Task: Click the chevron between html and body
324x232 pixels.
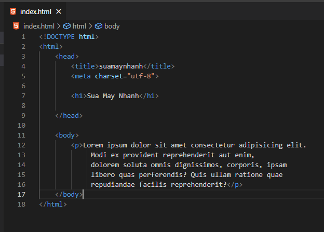Action: click(x=90, y=26)
